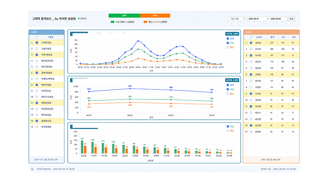This screenshot has width=328, height=183.
Task: Click the 일자별 그래프 label button
Action: pyautogui.click(x=232, y=80)
